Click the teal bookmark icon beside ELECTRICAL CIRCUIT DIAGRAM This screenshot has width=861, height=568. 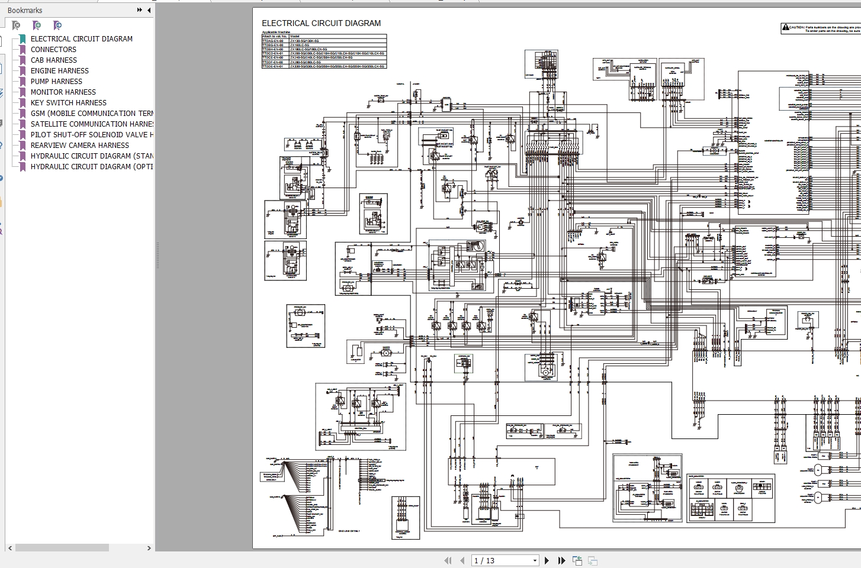(x=23, y=39)
